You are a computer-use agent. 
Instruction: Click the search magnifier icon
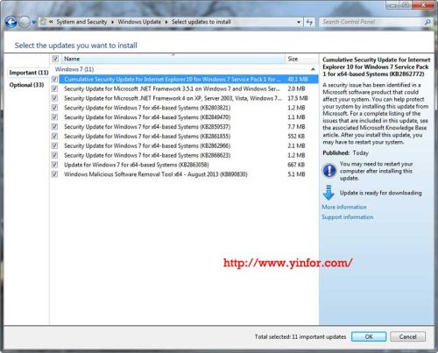[427, 22]
